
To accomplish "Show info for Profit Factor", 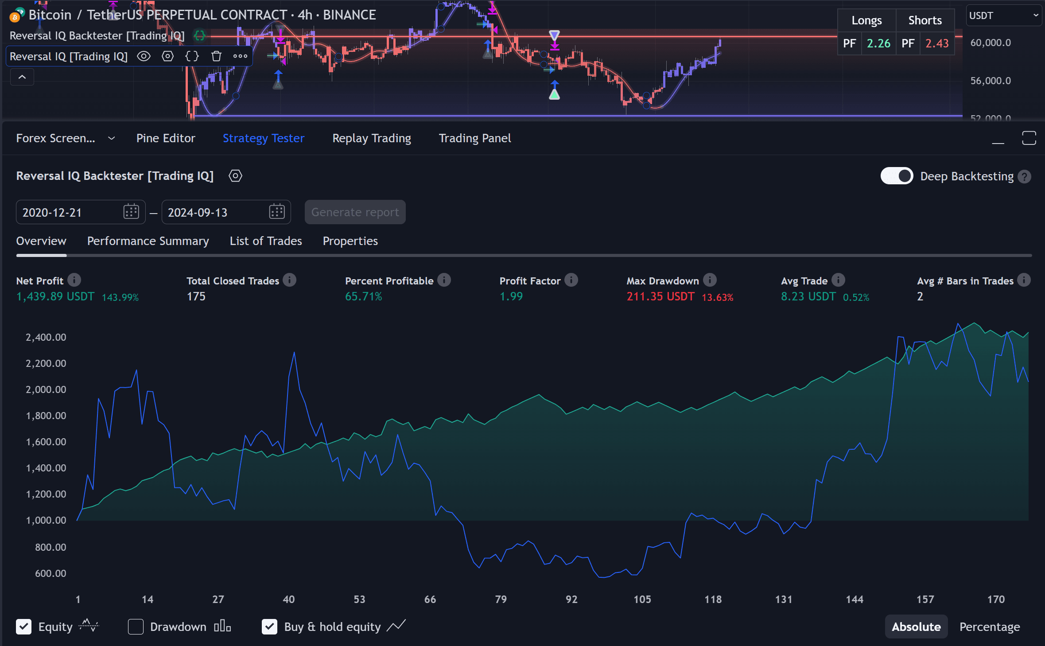I will point(571,280).
